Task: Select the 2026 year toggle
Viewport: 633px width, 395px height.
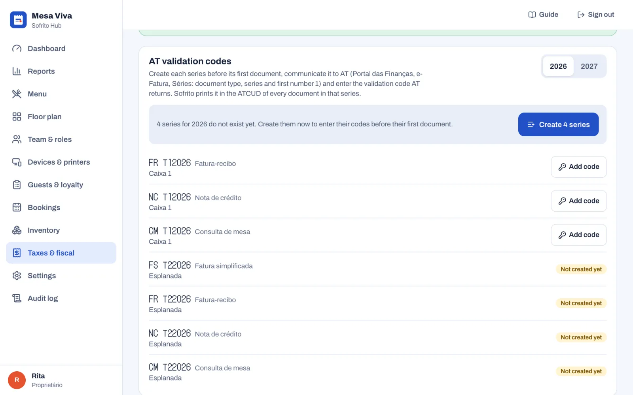Action: tap(558, 66)
